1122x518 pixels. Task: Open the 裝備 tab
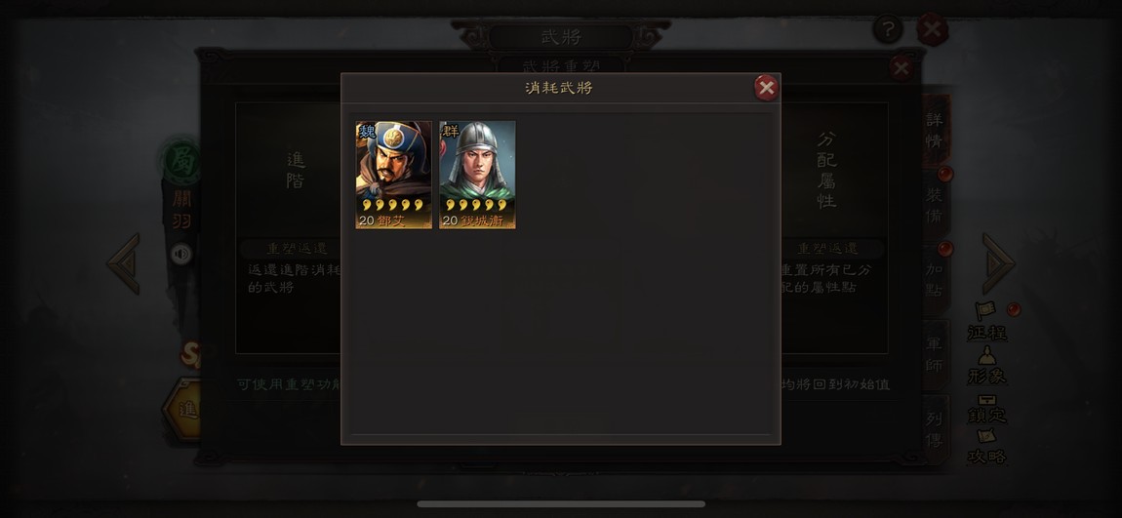coord(936,205)
